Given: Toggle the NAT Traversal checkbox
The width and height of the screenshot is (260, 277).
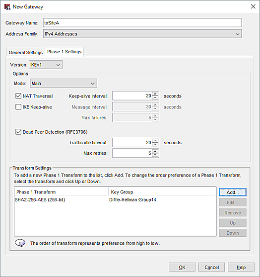Looking at the screenshot, I should [x=18, y=96].
